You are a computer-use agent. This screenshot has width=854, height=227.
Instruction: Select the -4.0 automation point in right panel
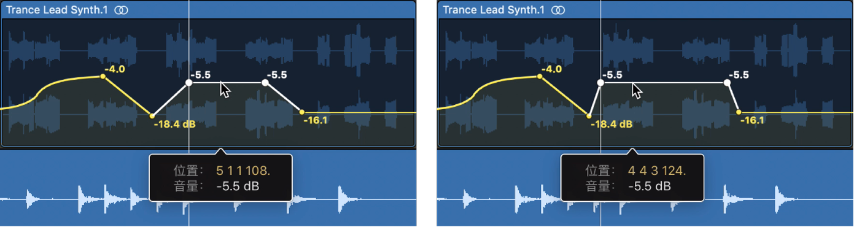click(540, 77)
